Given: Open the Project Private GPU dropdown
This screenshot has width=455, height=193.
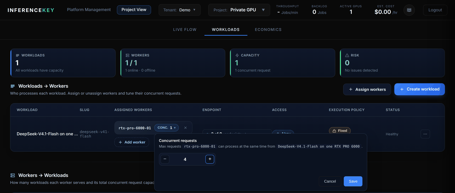Looking at the screenshot, I should point(239,10).
